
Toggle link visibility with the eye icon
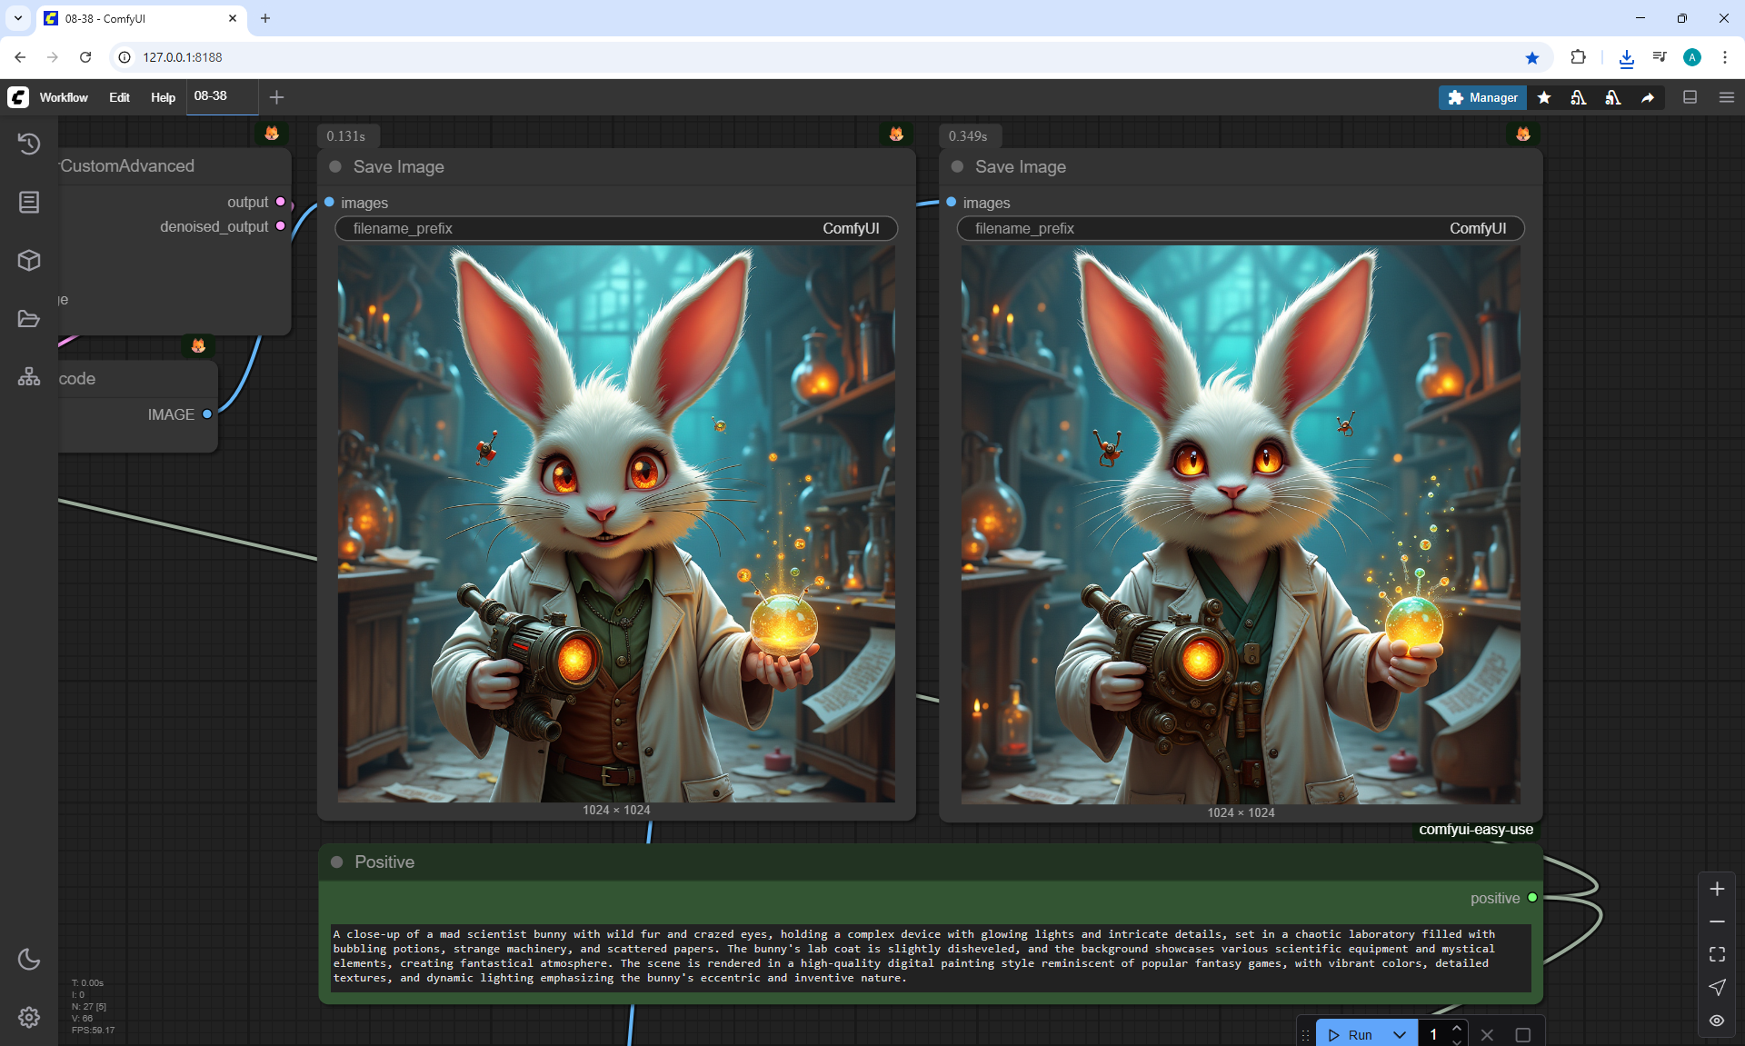[x=1717, y=1021]
